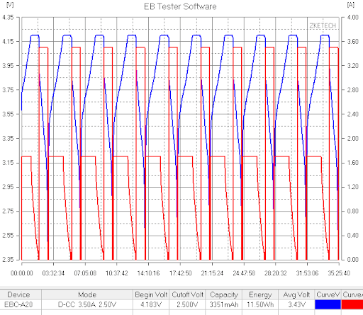Click the Device column header

18,294
